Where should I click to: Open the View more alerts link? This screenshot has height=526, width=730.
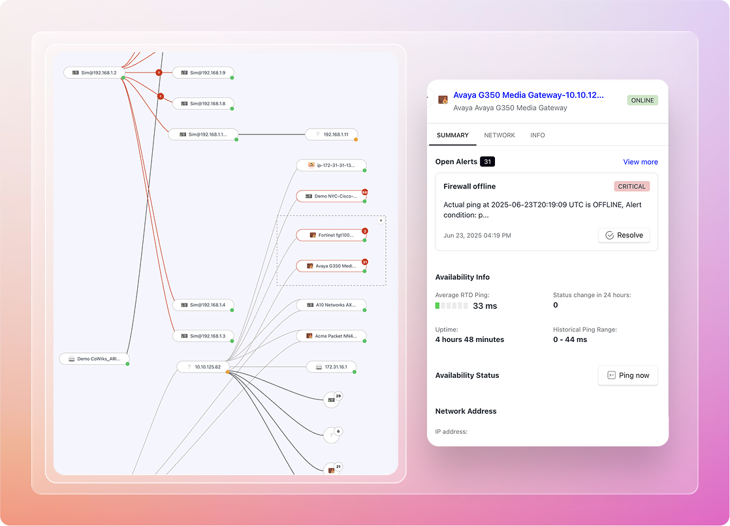point(640,162)
